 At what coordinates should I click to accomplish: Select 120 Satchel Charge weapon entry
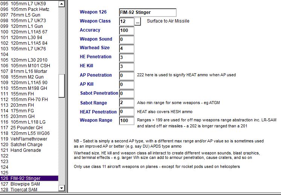26,145
